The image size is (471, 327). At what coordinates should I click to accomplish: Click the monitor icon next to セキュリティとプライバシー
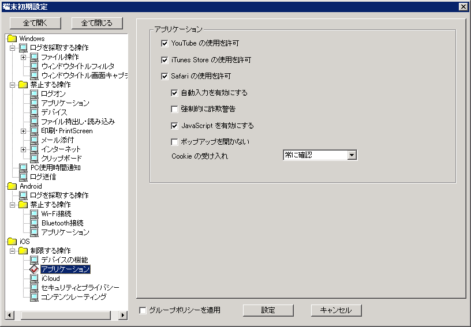34,288
